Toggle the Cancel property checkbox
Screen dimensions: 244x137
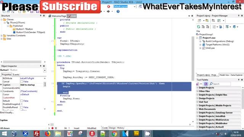coord(22,81)
